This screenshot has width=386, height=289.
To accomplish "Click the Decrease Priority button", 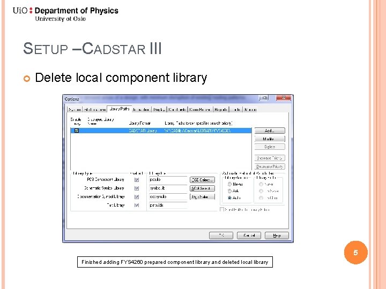I will coord(270,166).
